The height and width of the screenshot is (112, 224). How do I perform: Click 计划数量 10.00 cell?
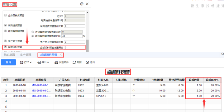click(x=158, y=91)
